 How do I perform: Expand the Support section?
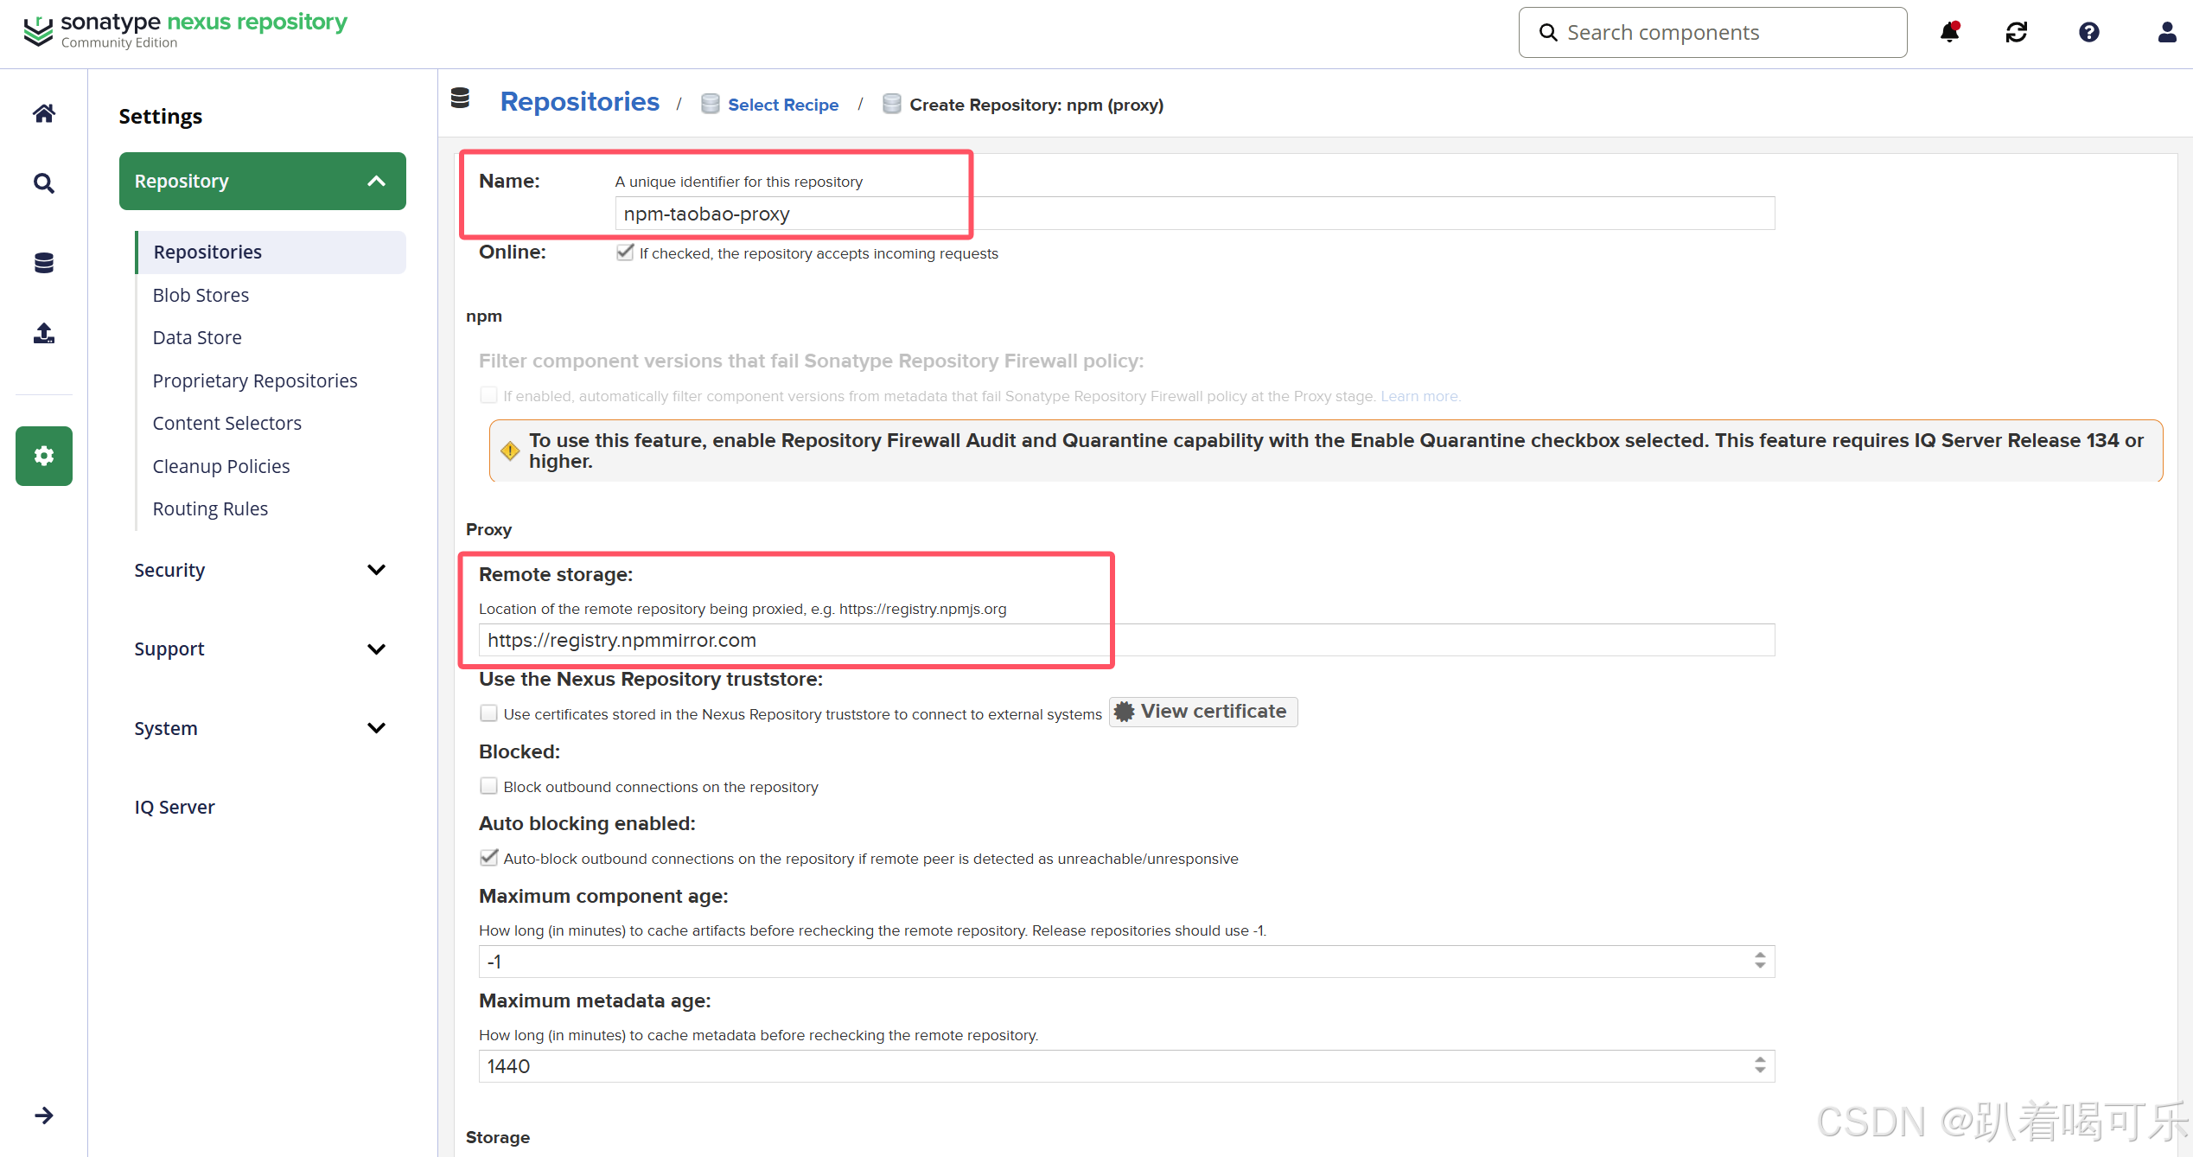[263, 649]
